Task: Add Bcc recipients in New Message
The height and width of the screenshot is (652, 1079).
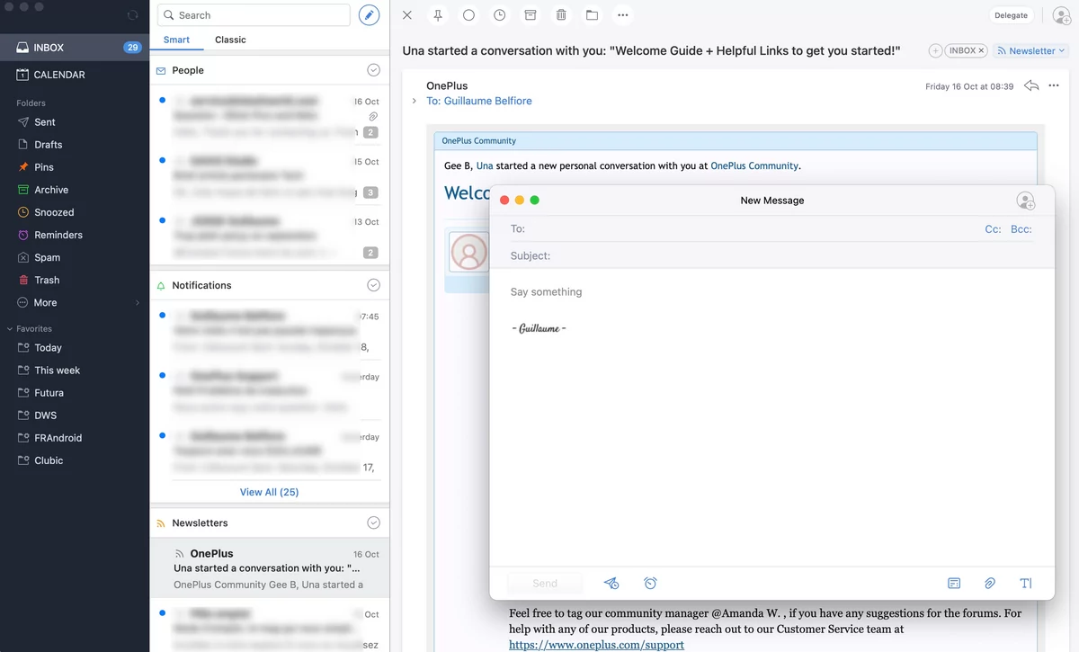Action: coord(1021,229)
